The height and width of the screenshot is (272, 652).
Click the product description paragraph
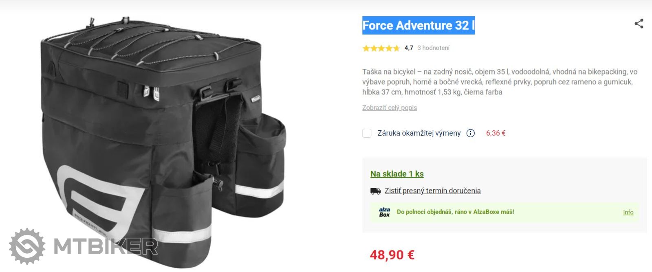500,82
